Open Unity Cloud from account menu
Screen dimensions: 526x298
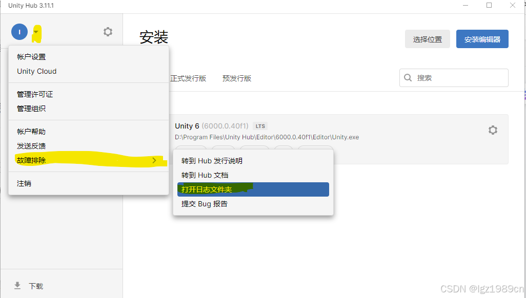pyautogui.click(x=89, y=71)
